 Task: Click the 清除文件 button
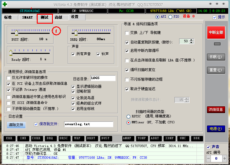pyautogui.click(x=16, y=125)
